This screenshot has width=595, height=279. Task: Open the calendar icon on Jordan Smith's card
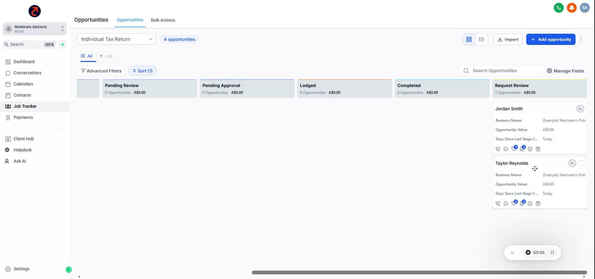[x=538, y=149]
